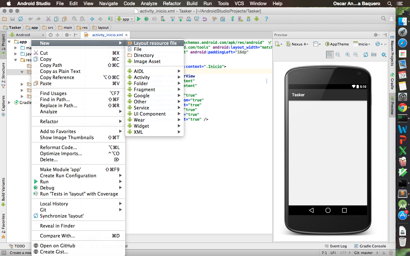
Task: Click Collapse All icon in Project panel
Action: (x=58, y=35)
